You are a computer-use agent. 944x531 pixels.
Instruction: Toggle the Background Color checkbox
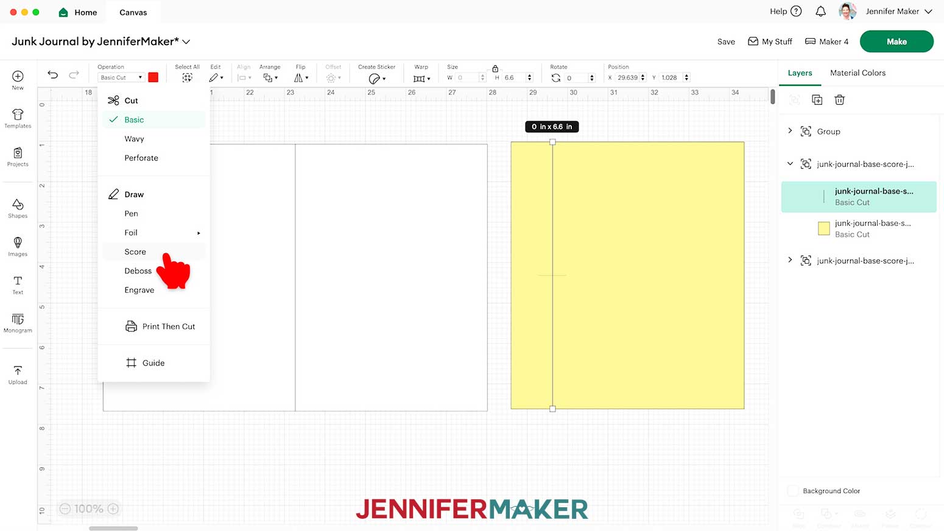[793, 491]
